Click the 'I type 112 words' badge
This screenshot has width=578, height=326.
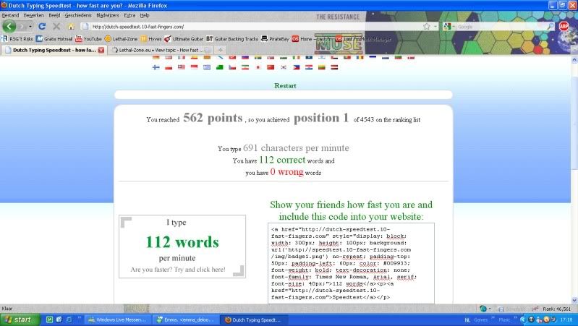pos(182,246)
